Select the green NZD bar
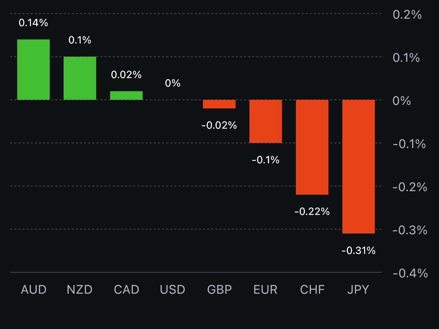Image resolution: width=439 pixels, height=329 pixels. coord(80,78)
